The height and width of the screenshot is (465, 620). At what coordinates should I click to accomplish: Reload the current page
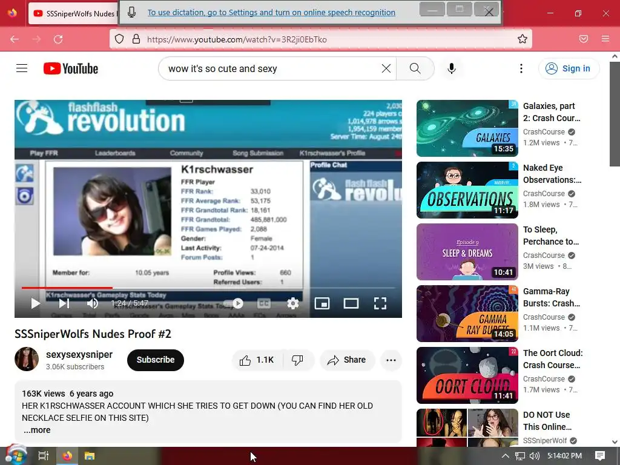(58, 39)
